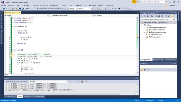Collapse the olimpr project node
The width and height of the screenshot is (181, 102).
(142, 25)
